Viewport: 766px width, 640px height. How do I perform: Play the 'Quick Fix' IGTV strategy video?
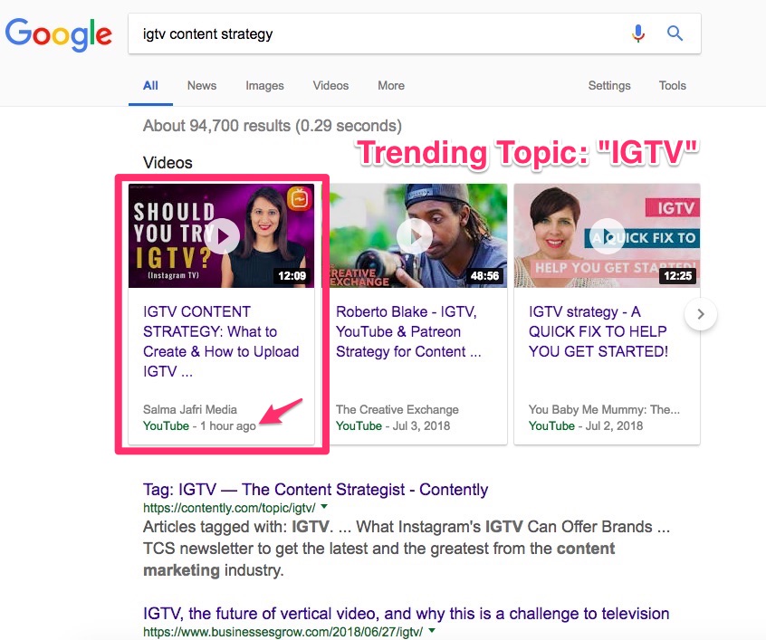pos(607,236)
